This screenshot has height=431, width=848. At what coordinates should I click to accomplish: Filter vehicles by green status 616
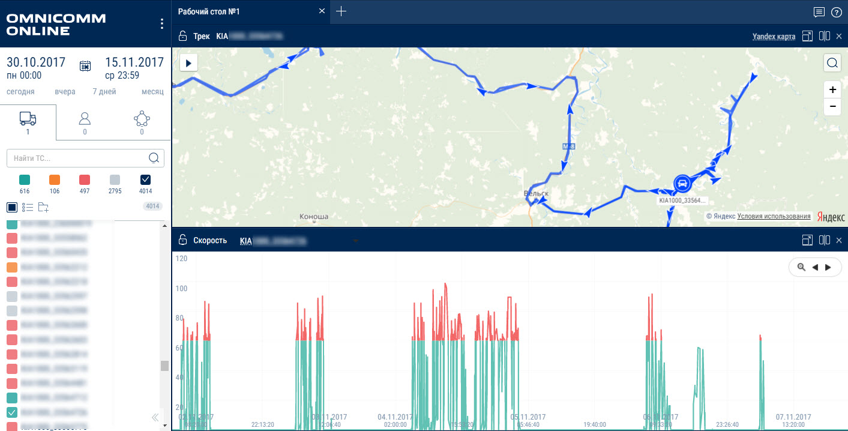25,179
